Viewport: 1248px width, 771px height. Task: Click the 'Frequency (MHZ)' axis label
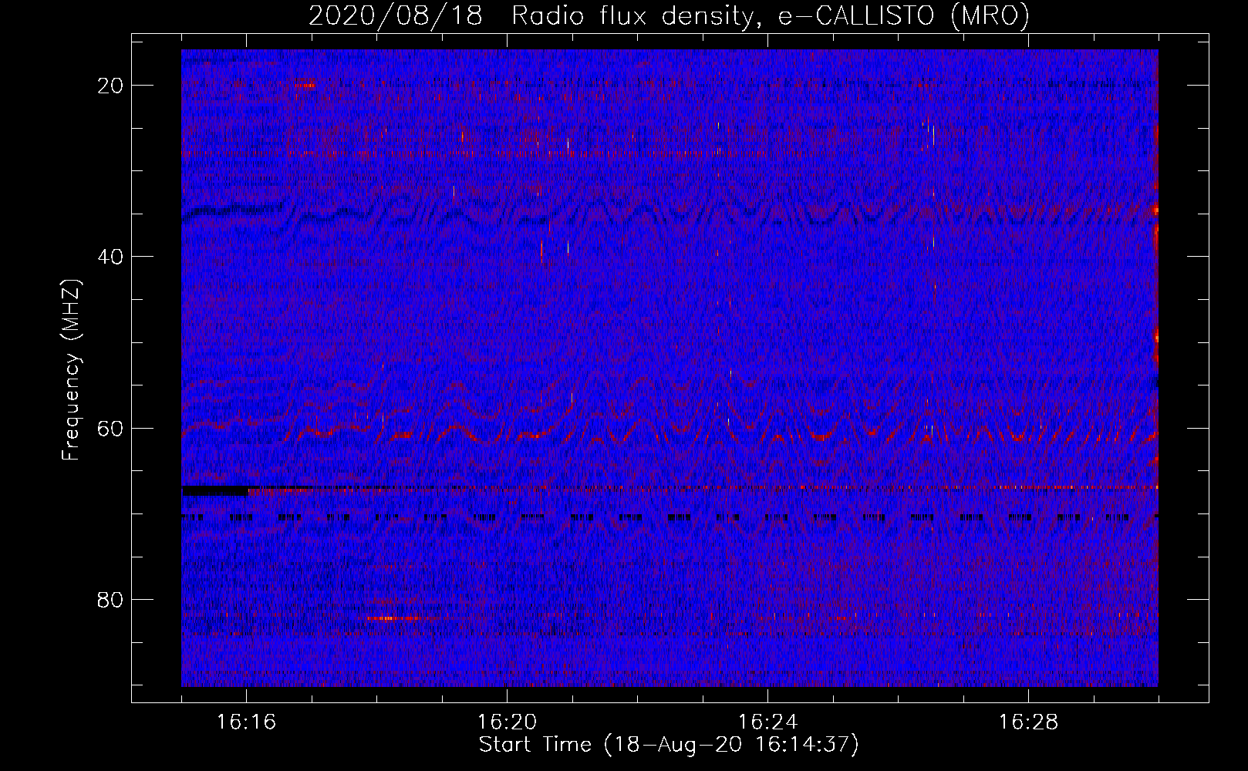tap(71, 371)
